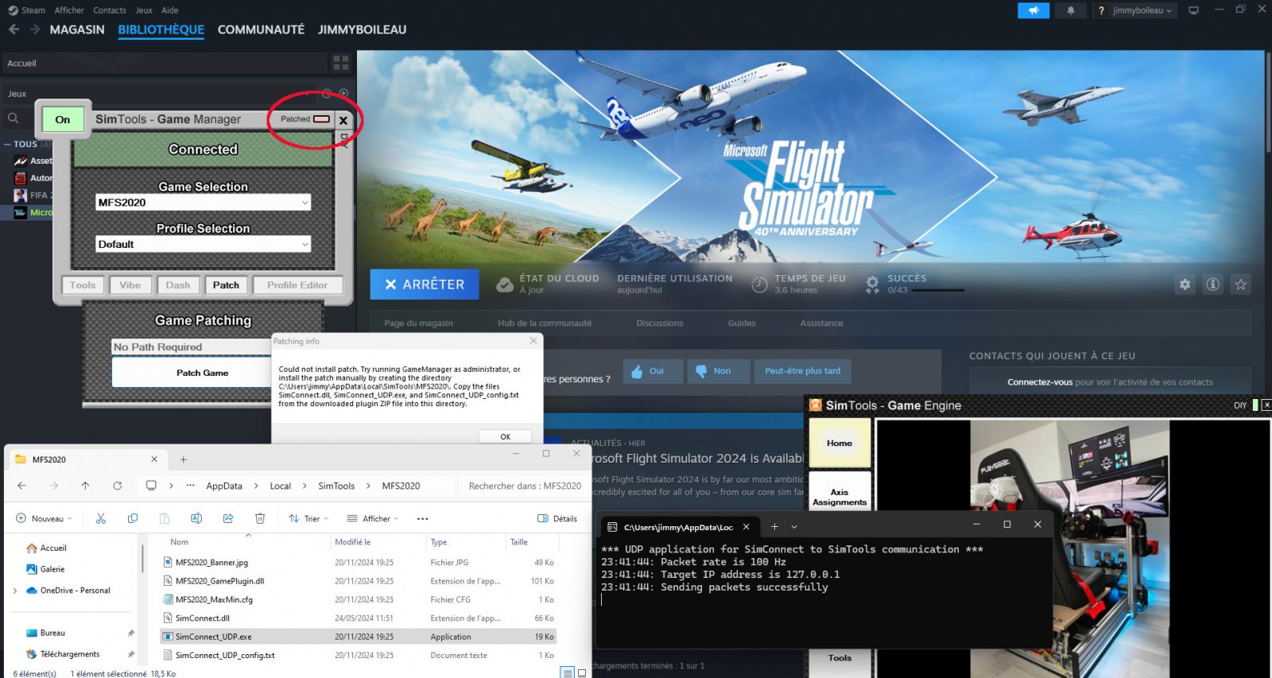Add a new terminal tab

[774, 526]
